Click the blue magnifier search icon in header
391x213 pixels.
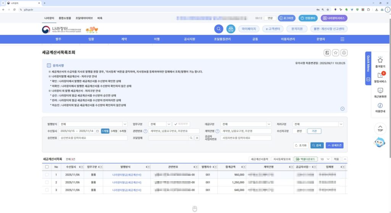[x=219, y=29]
